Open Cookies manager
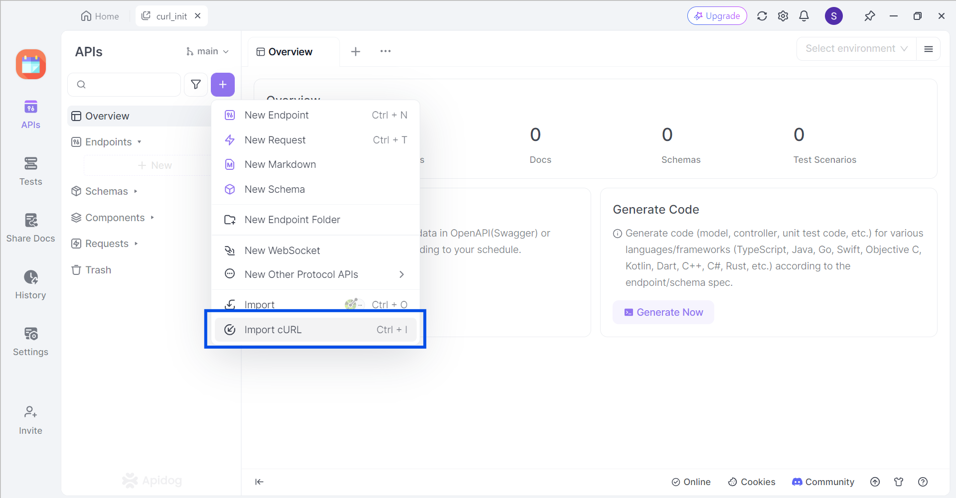The width and height of the screenshot is (956, 498). (x=752, y=482)
